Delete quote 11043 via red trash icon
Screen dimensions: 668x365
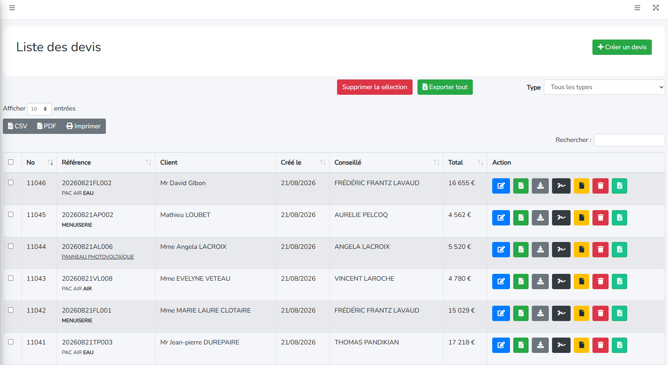pos(601,282)
